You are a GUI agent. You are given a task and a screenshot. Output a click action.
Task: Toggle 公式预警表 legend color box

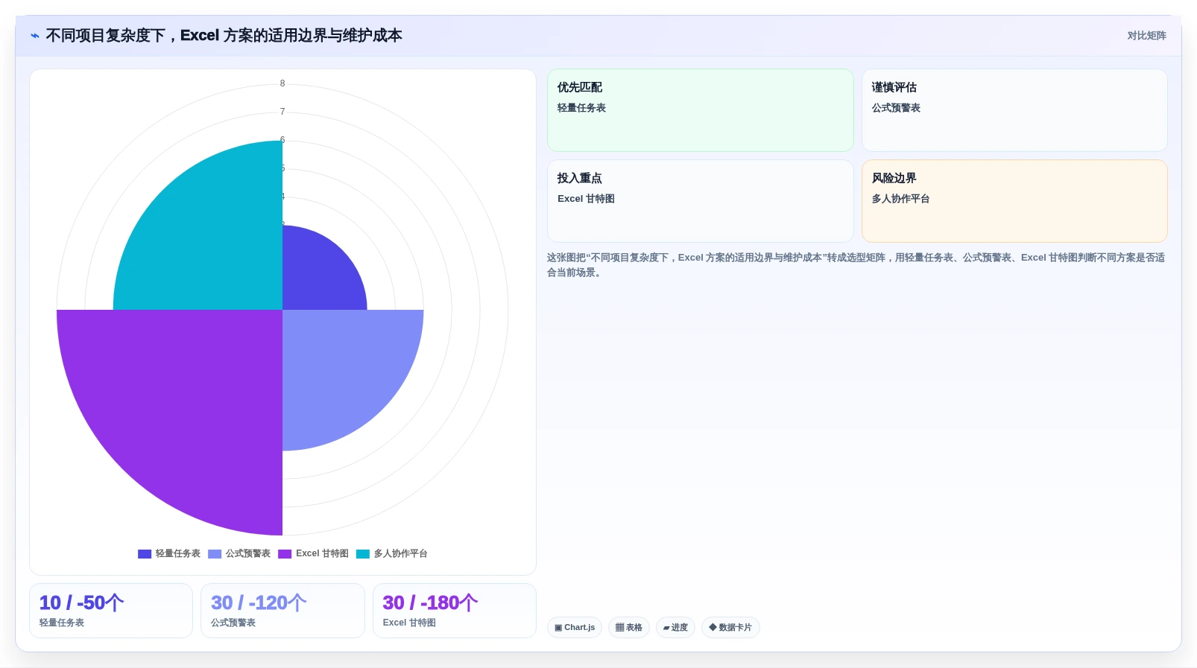[215, 554]
